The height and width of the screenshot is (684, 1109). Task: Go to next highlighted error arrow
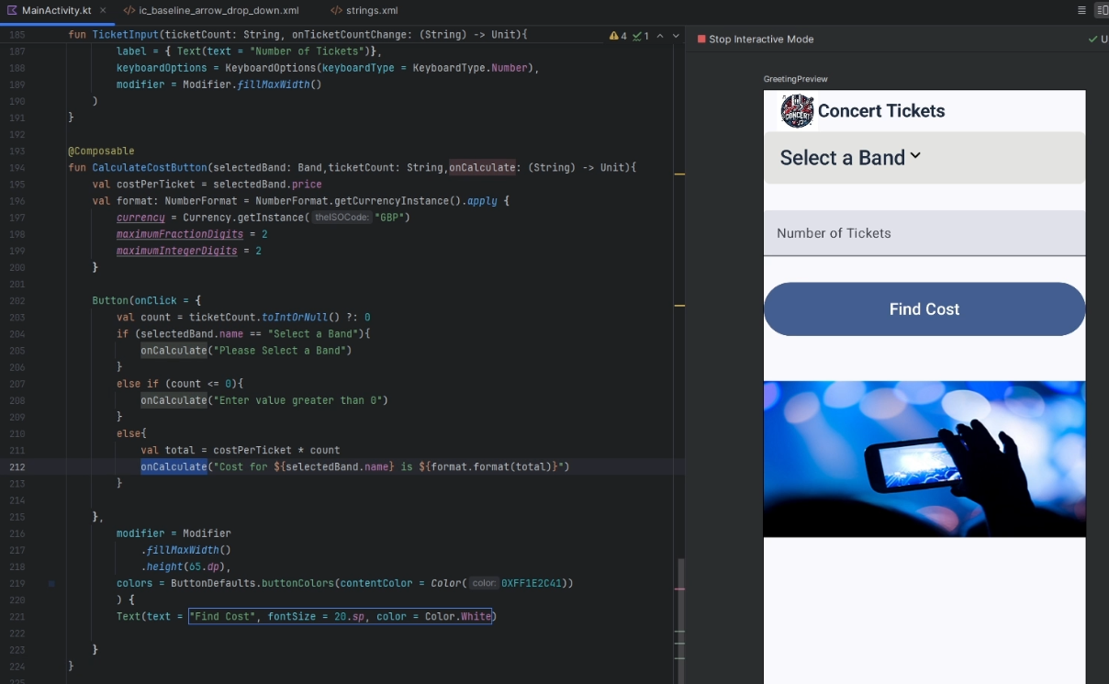coord(677,36)
